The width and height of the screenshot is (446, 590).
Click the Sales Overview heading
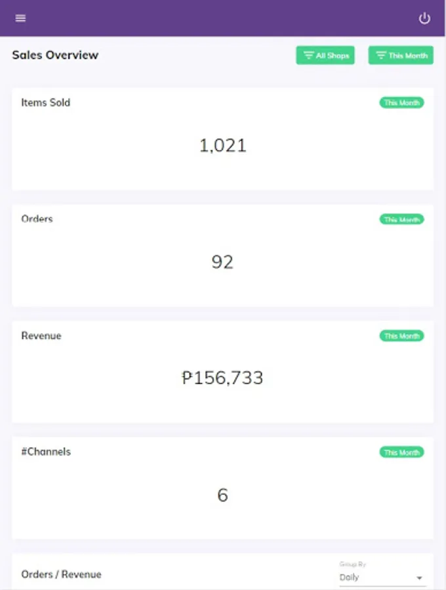[x=55, y=55]
